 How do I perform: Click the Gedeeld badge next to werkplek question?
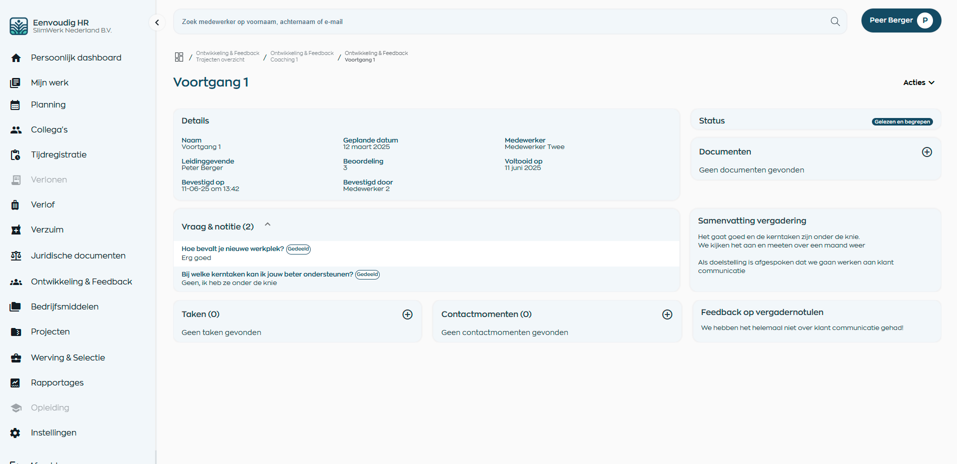tap(298, 249)
